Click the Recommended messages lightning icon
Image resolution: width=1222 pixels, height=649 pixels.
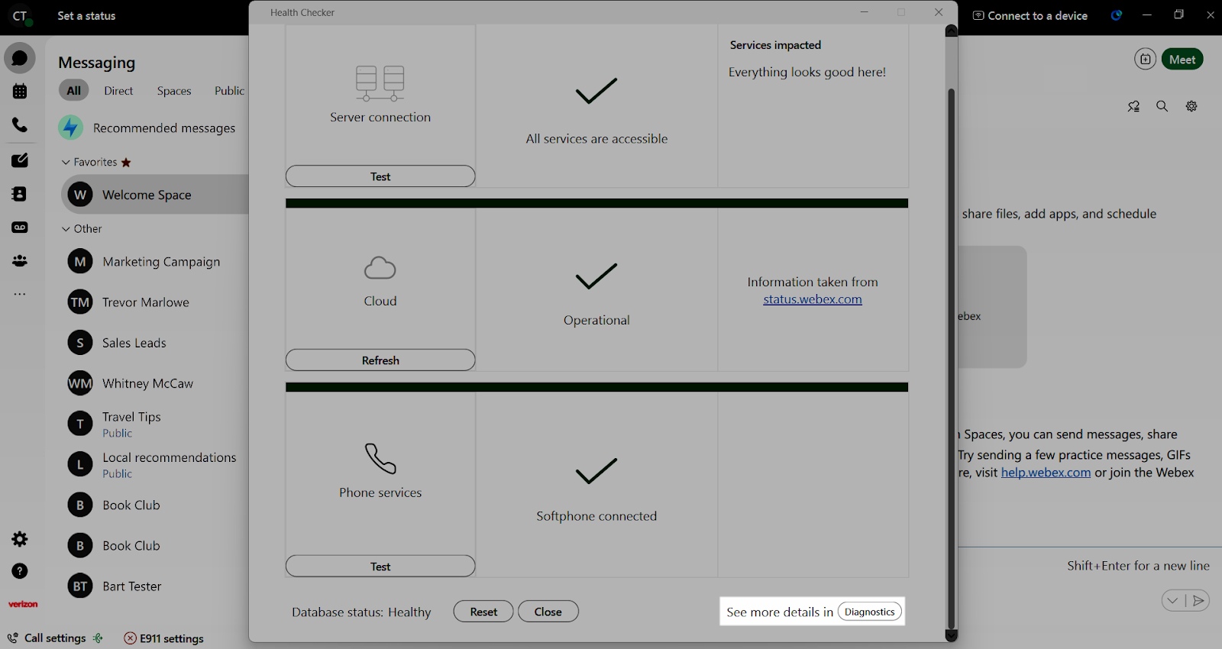[x=71, y=128]
